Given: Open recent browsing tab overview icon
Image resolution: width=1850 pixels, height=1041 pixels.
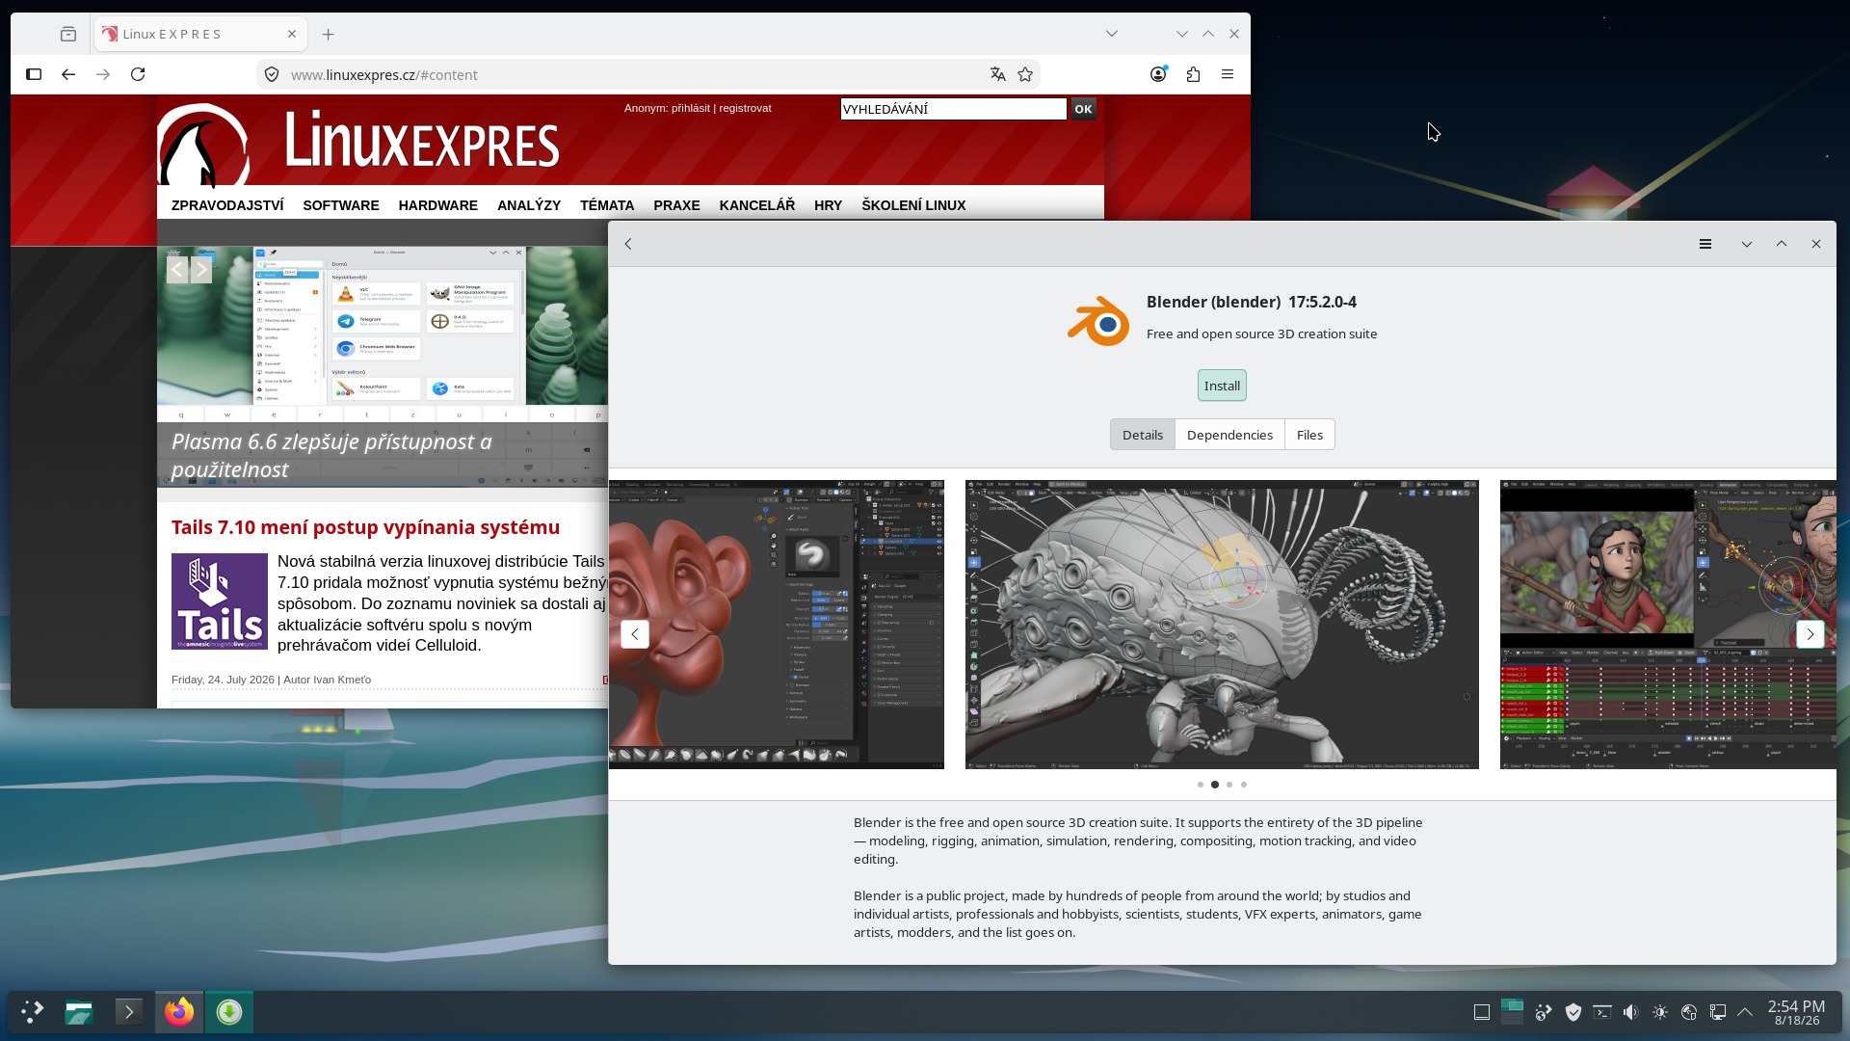Looking at the screenshot, I should pos(68,34).
